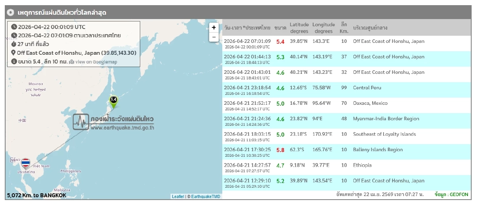Select the Balleny Islands Region 5.8 row
Viewport: 478px width, 204px height.
coord(346,152)
